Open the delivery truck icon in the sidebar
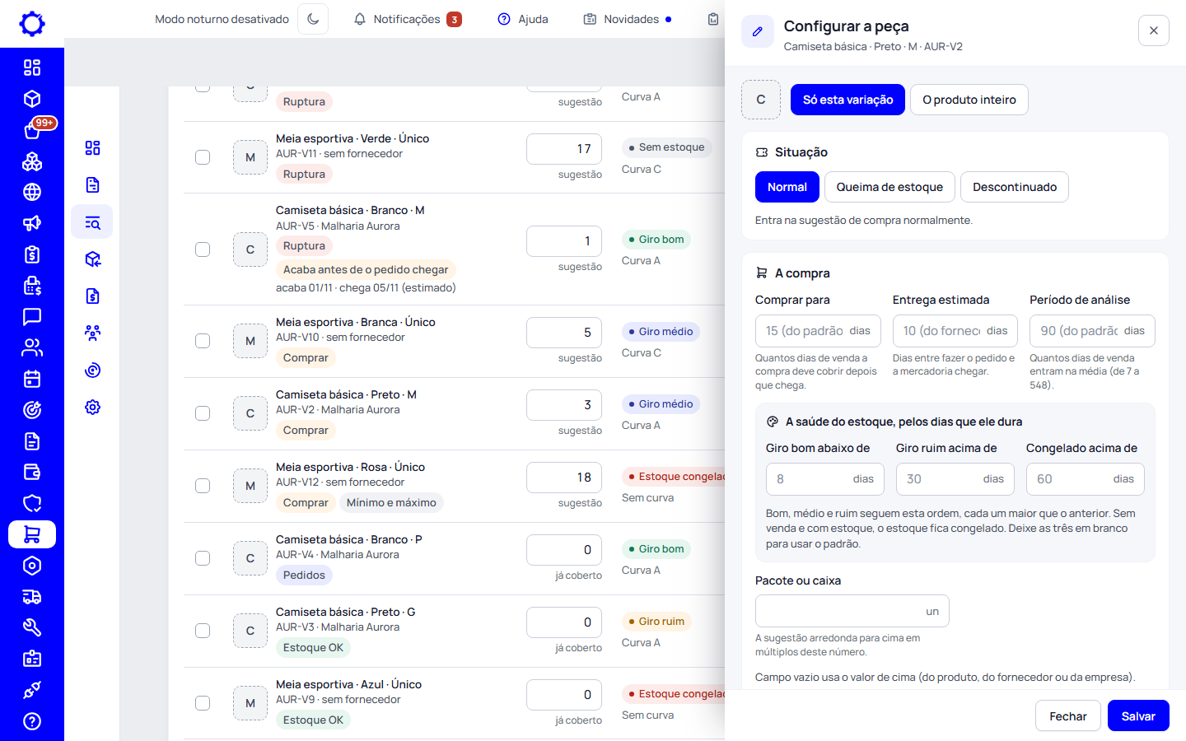Viewport: 1186px width, 741px height. click(32, 597)
